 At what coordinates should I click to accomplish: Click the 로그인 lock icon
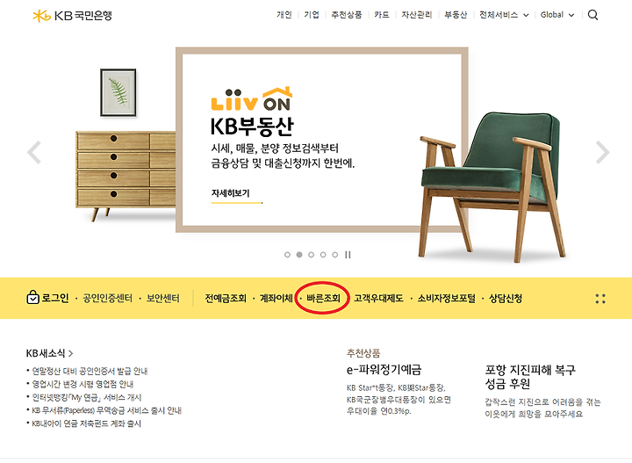pos(32,298)
